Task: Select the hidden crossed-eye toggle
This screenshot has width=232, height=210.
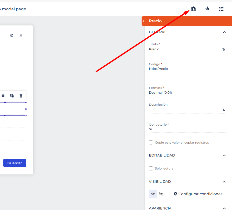Action: [x=161, y=194]
